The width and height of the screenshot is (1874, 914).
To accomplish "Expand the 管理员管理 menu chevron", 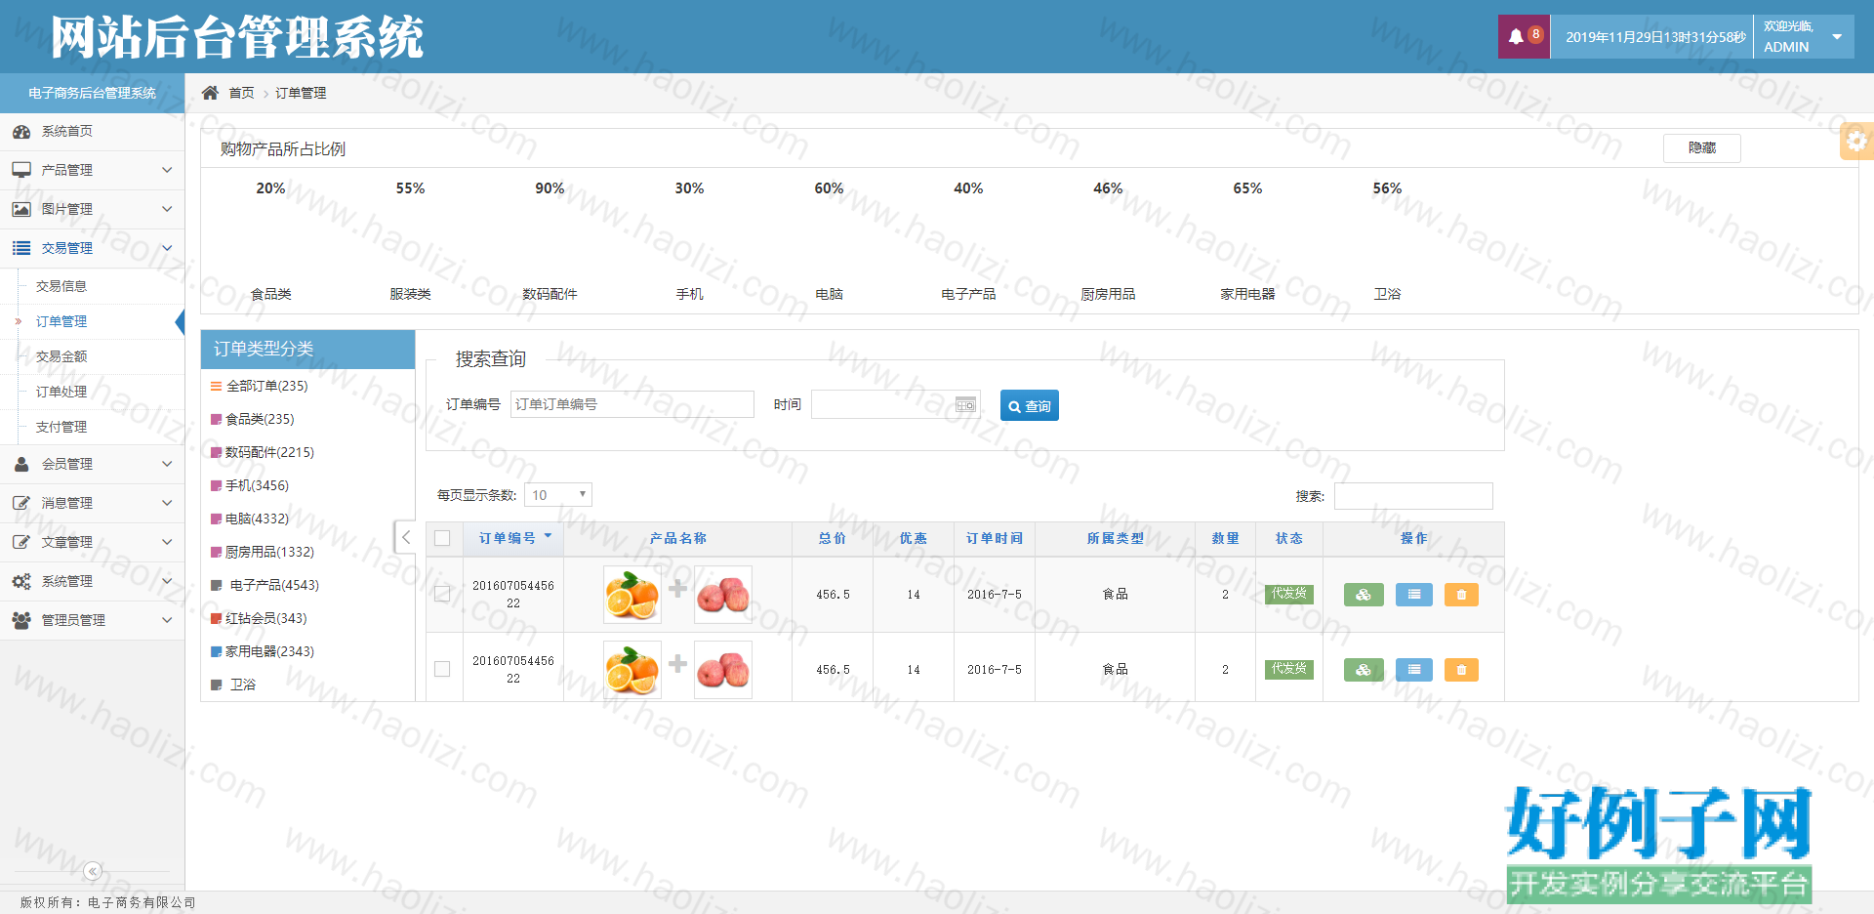I will (167, 620).
